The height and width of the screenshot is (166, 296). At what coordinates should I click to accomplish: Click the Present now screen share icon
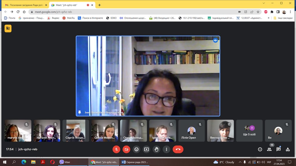click(147, 149)
